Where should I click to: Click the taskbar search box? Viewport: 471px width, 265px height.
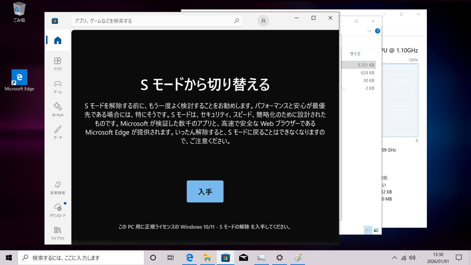point(81,258)
